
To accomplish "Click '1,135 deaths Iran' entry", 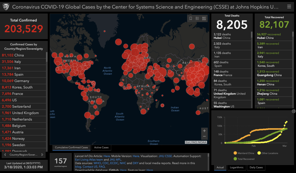I will (231, 55).
